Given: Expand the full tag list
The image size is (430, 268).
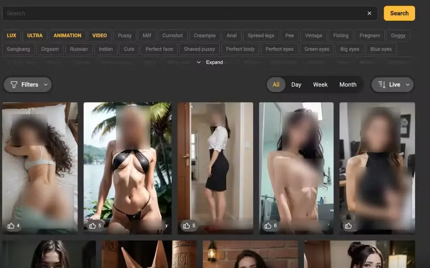Looking at the screenshot, I should pos(210,63).
